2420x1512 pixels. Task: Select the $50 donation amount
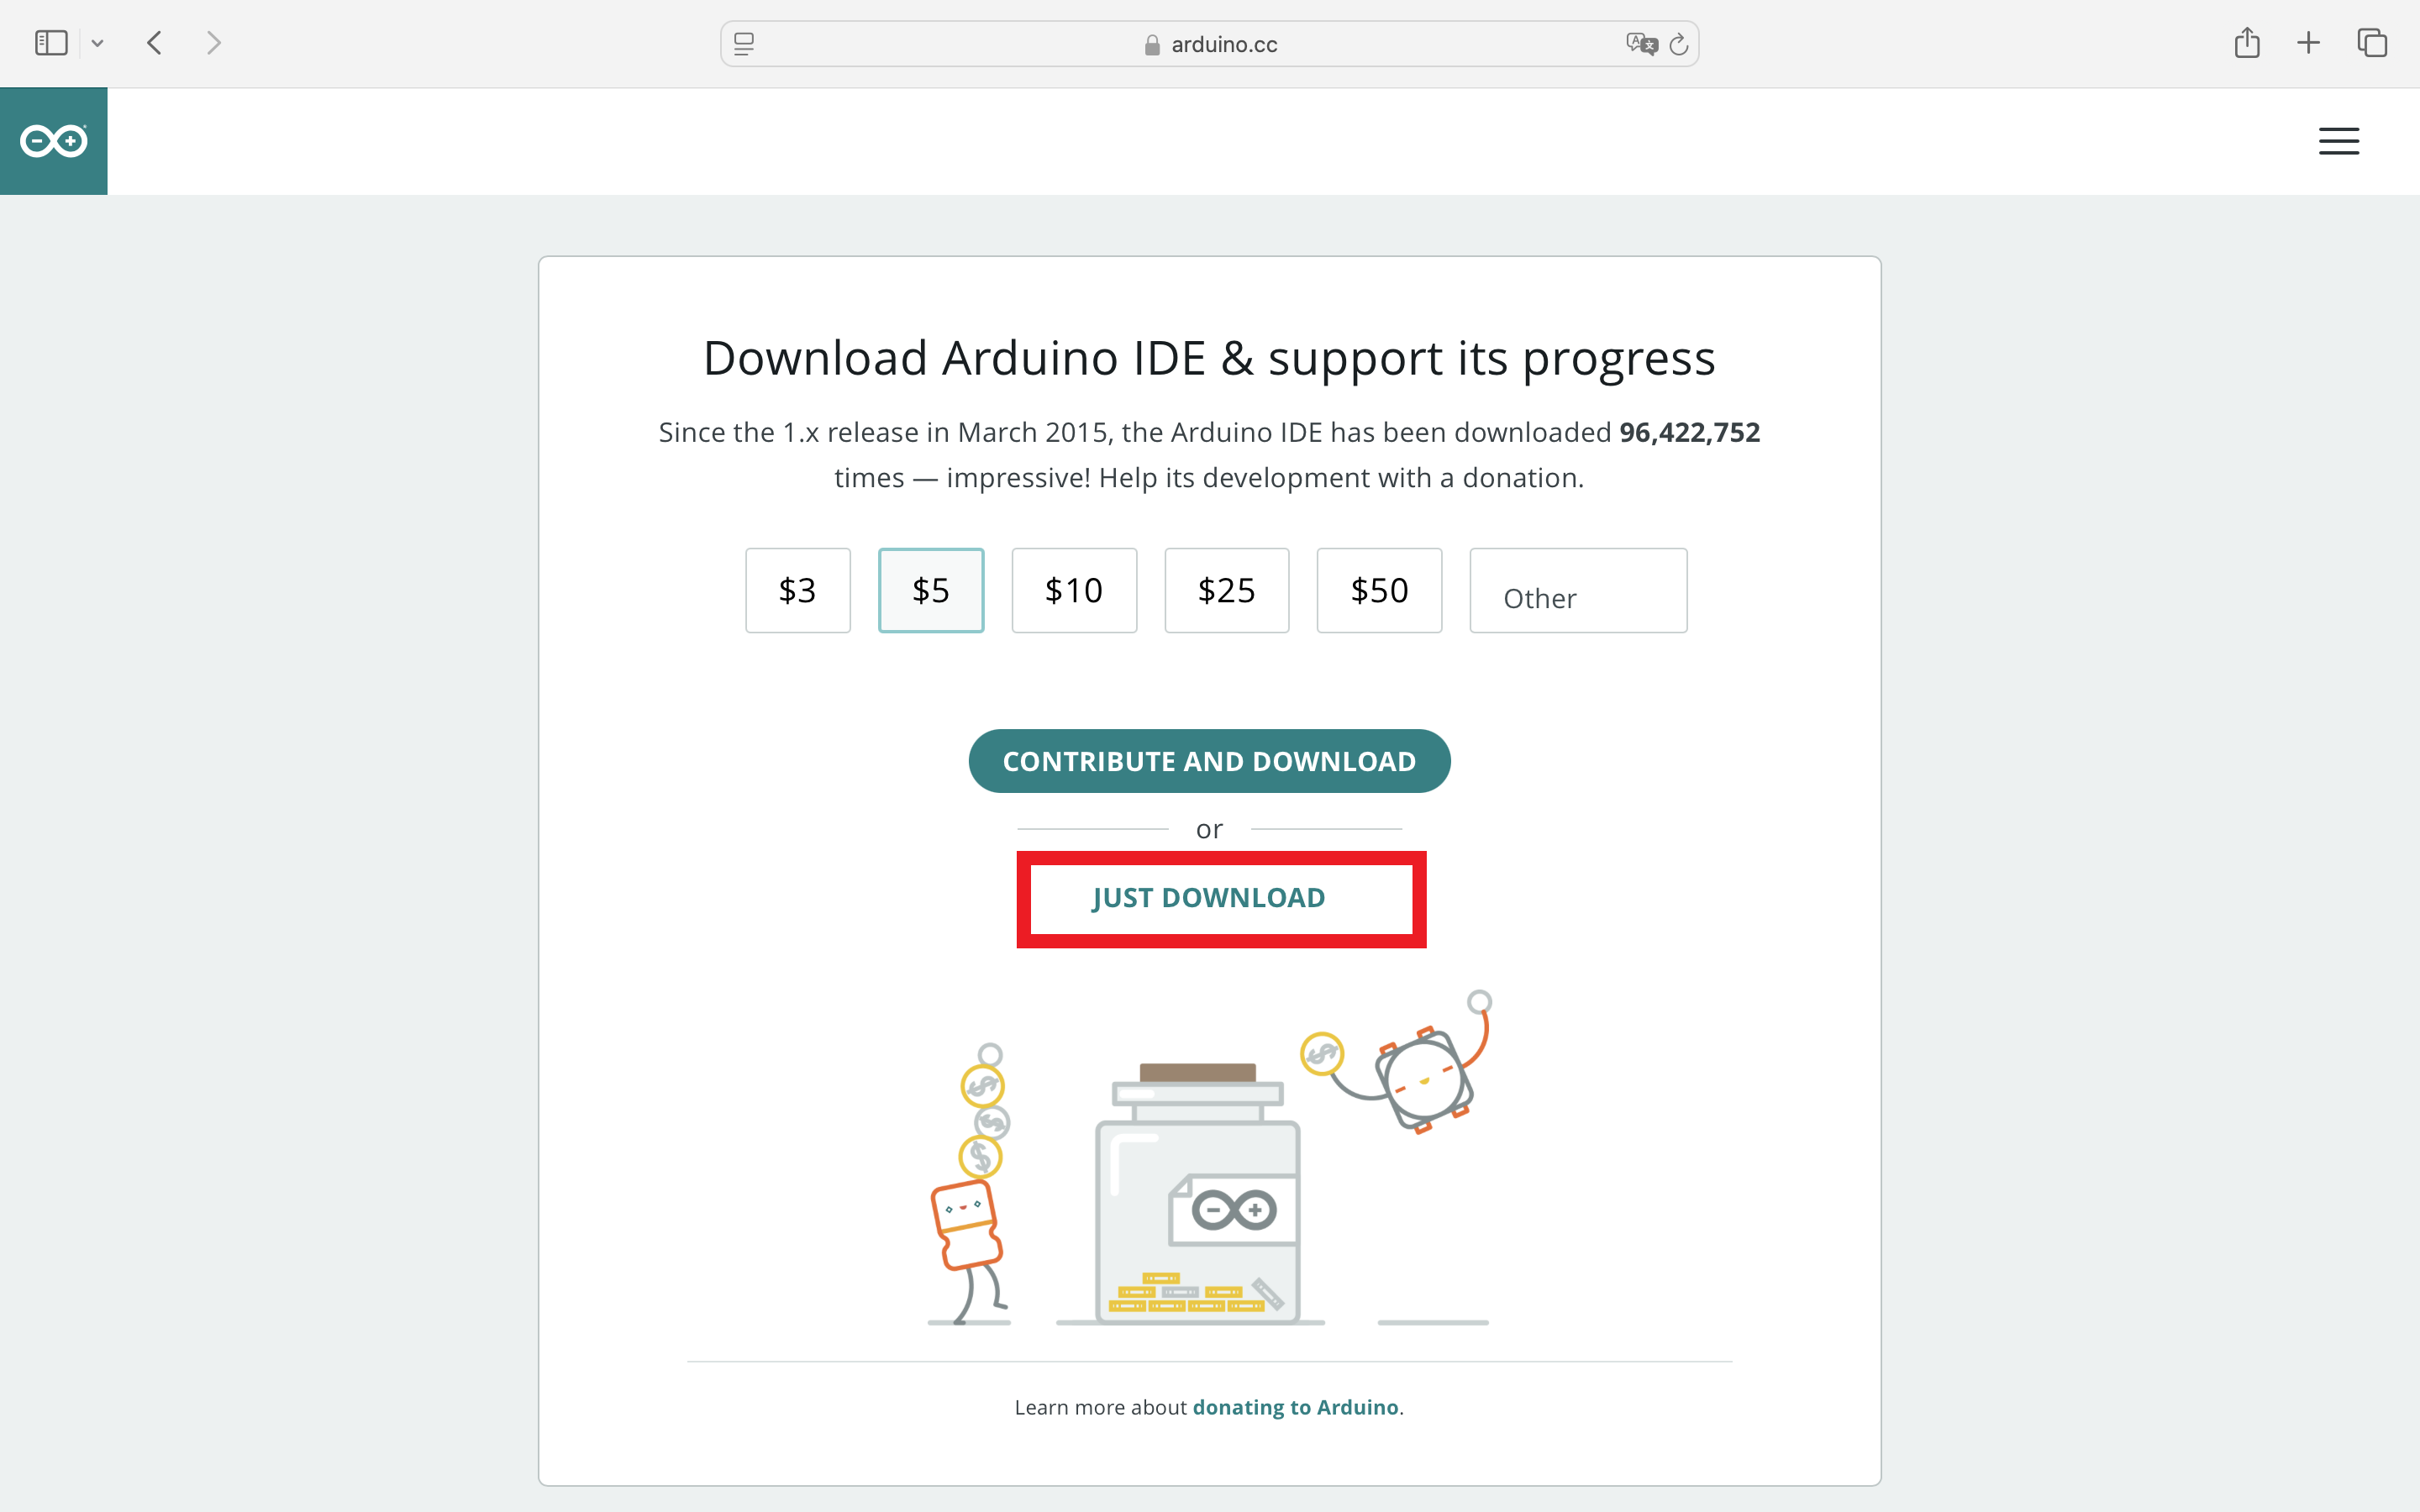[1379, 590]
